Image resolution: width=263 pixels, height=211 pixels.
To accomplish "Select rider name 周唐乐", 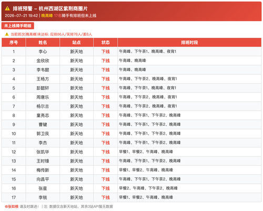I will click(x=43, y=97).
